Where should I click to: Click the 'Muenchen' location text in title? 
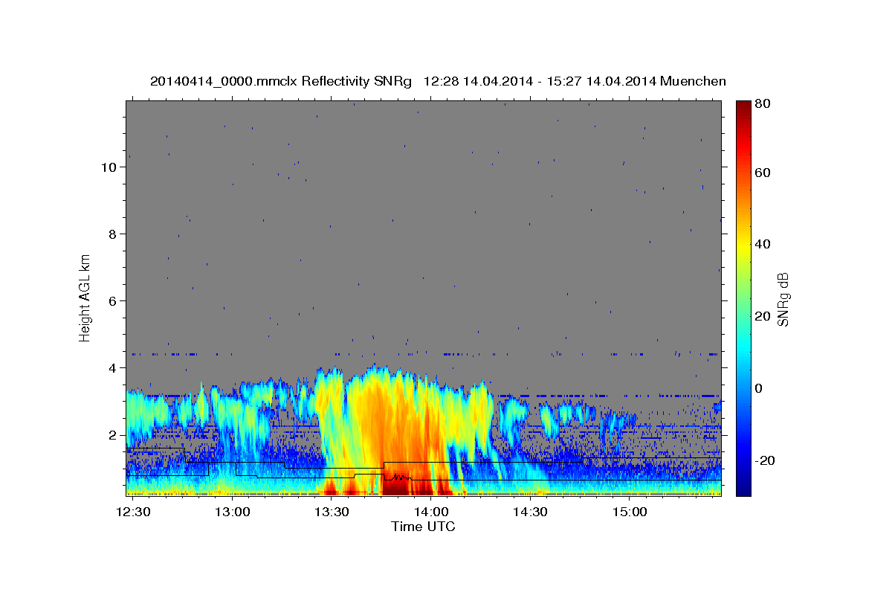pos(693,81)
